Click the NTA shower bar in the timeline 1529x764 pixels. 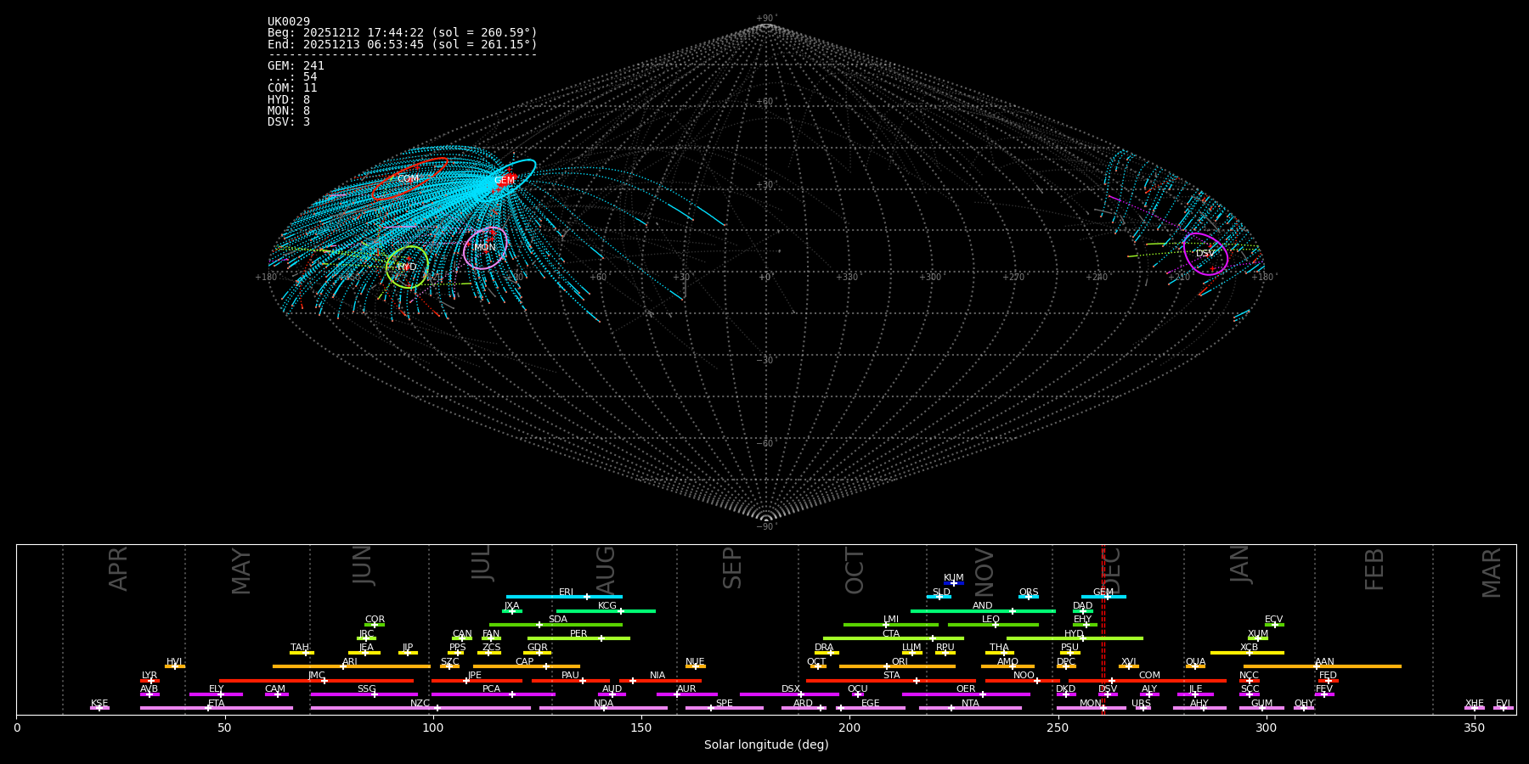pos(970,708)
